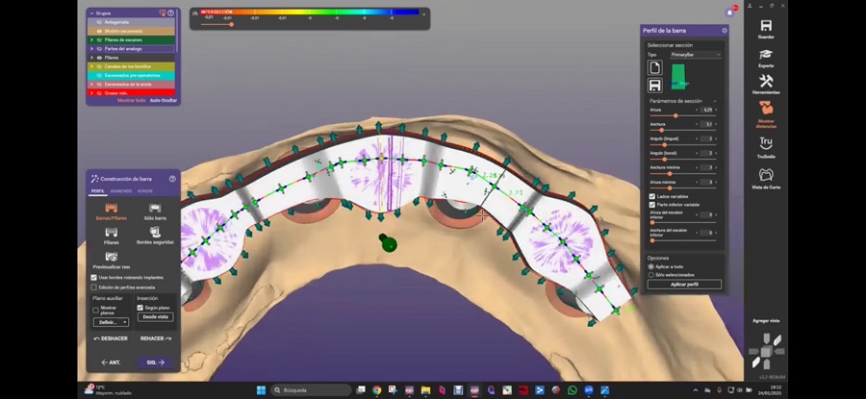Adjust the Altura section slider
This screenshot has height=399, width=866.
pyautogui.click(x=675, y=115)
